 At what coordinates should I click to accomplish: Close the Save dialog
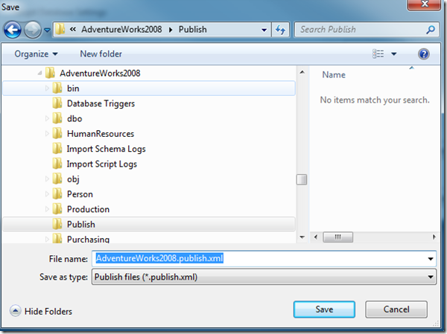click(424, 4)
